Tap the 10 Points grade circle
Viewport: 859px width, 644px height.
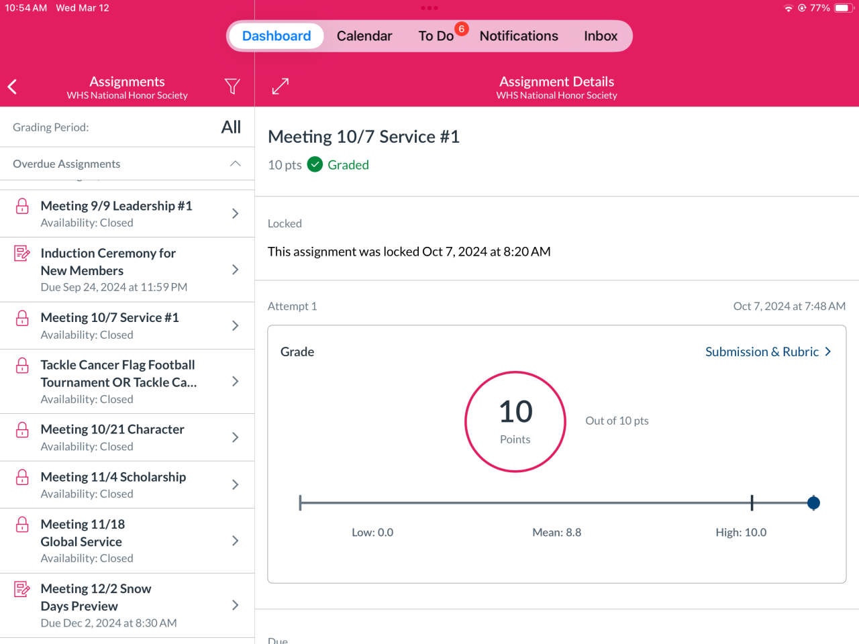(x=515, y=422)
